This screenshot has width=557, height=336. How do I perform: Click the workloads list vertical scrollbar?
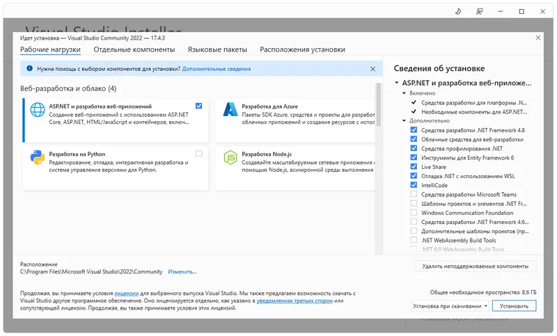[378, 104]
